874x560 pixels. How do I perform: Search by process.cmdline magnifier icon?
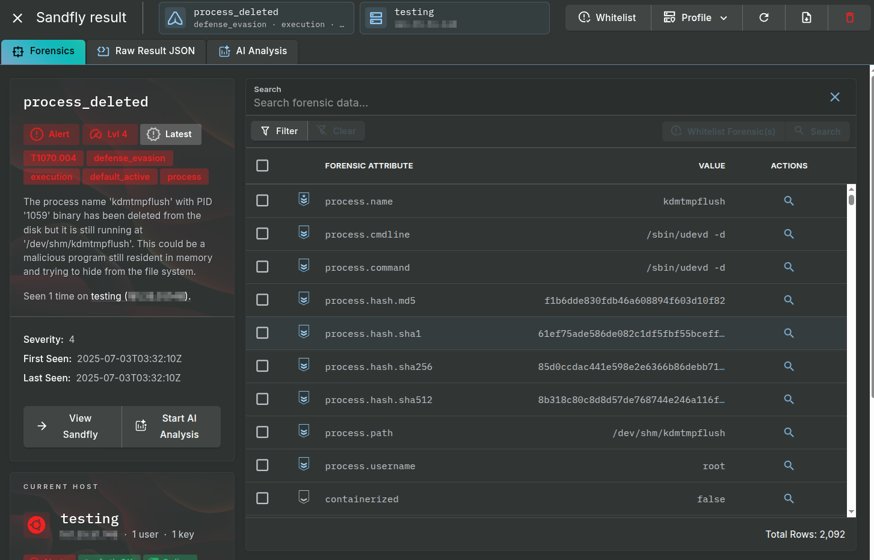[789, 234]
